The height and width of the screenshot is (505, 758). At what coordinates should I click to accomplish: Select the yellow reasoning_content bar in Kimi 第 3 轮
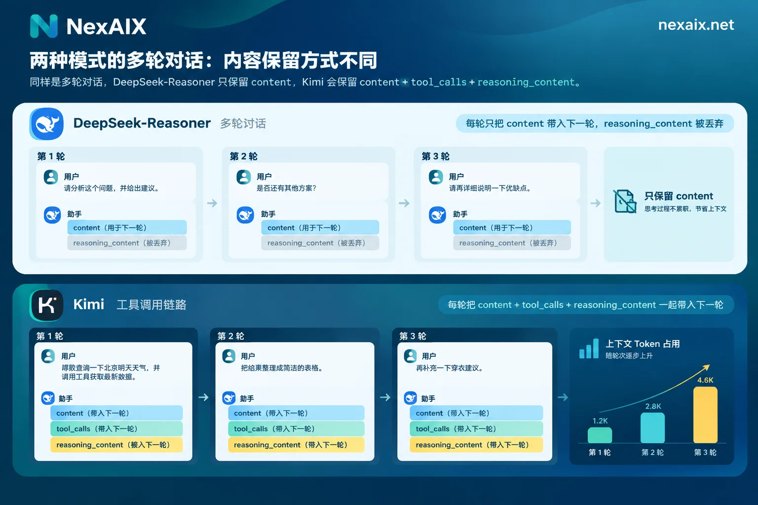(x=476, y=444)
